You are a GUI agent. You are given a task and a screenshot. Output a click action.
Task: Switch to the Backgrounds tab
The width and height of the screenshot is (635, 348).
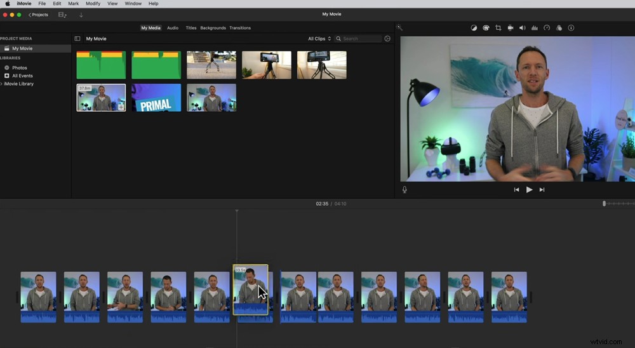(x=213, y=28)
